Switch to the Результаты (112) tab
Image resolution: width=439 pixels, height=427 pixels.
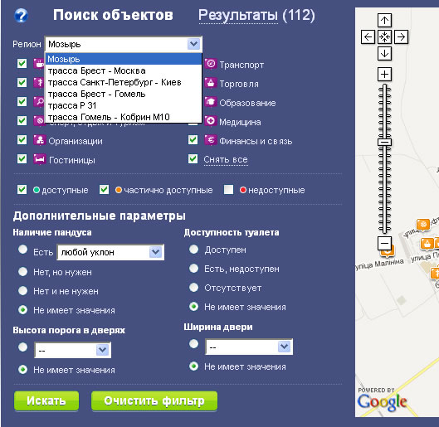256,15
